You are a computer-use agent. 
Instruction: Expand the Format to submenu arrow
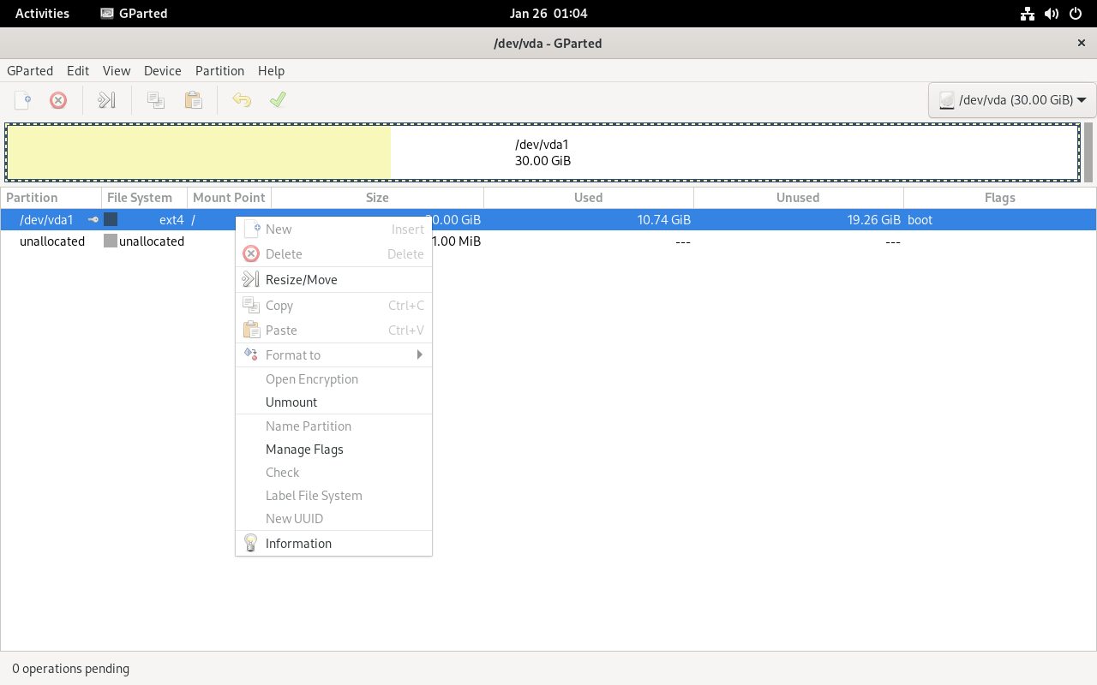pyautogui.click(x=419, y=354)
